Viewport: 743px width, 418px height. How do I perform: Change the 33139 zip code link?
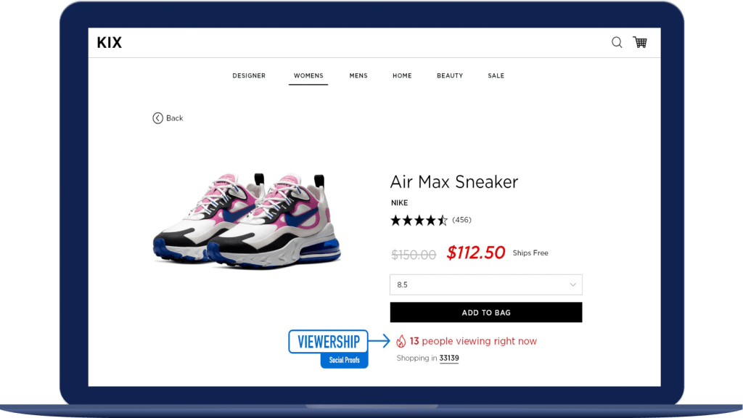pyautogui.click(x=448, y=358)
